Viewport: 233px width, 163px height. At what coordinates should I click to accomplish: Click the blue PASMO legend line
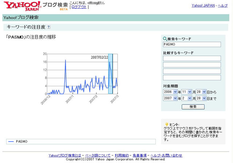[x=11, y=142]
